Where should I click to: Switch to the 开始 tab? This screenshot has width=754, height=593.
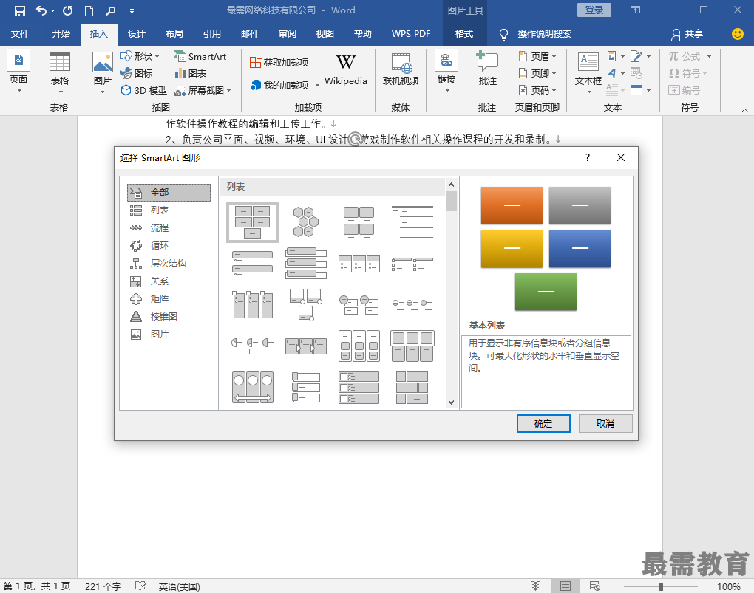pos(61,34)
